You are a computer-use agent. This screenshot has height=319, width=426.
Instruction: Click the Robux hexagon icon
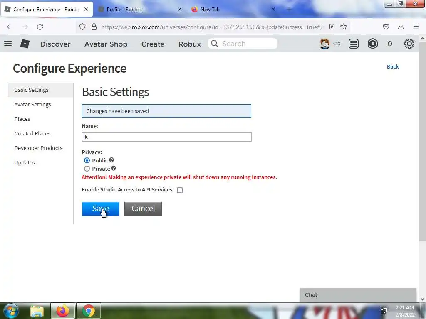tap(373, 44)
